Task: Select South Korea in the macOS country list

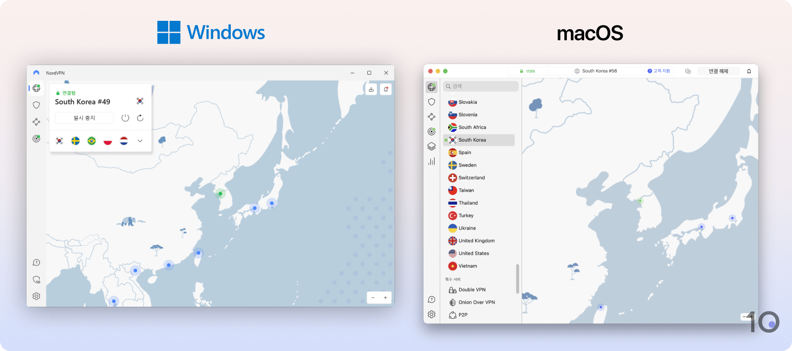Action: click(479, 140)
